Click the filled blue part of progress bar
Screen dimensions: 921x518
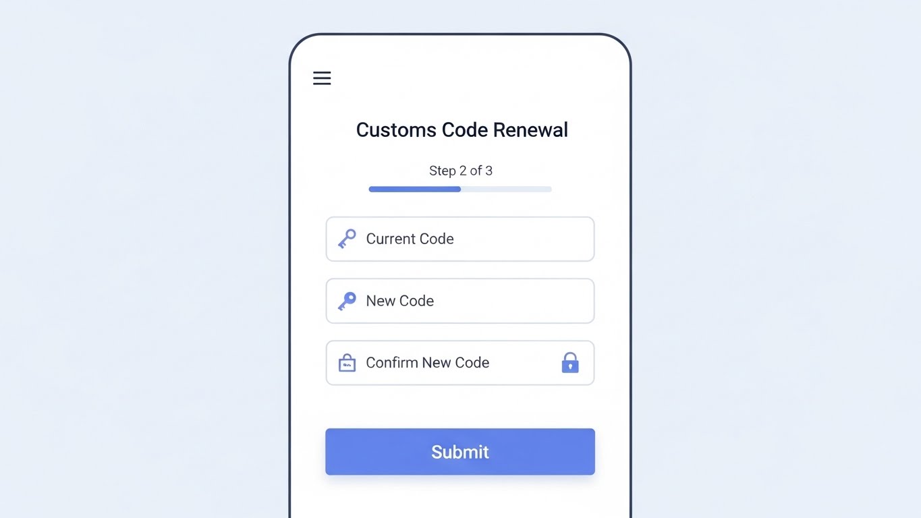click(x=414, y=190)
